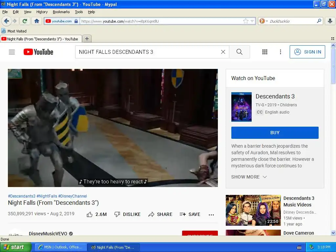Open the DuckDuckGo search engine selector
The width and height of the screenshot is (336, 252).
click(263, 21)
